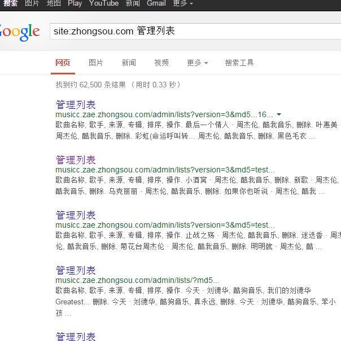Switch to the 视频 results tab
This screenshot has width=341, height=341.
coord(161,63)
